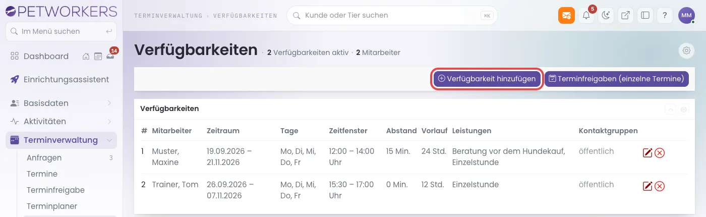Collapse the Terminverwaltung menu chevron
The width and height of the screenshot is (706, 217).
pyautogui.click(x=109, y=140)
